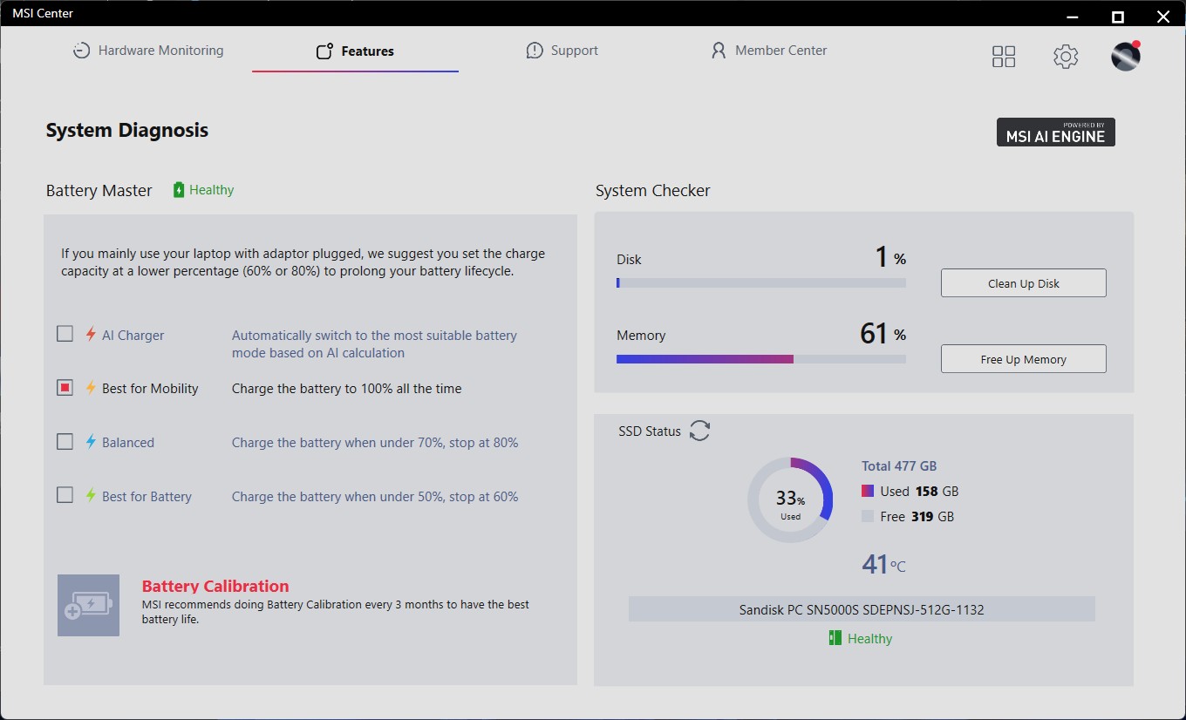Click the Support speech bubble icon
This screenshot has height=720, width=1186.
535,51
